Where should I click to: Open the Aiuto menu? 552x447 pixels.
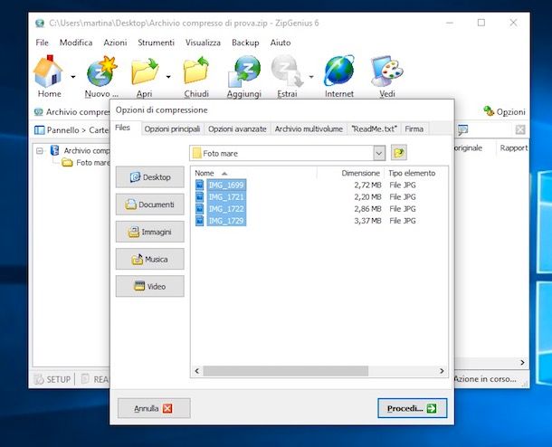point(281,43)
